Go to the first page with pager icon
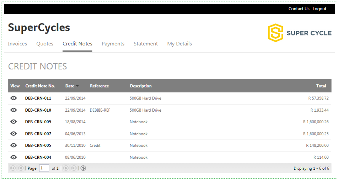Viewport: 338px width, 180px height. point(13,168)
